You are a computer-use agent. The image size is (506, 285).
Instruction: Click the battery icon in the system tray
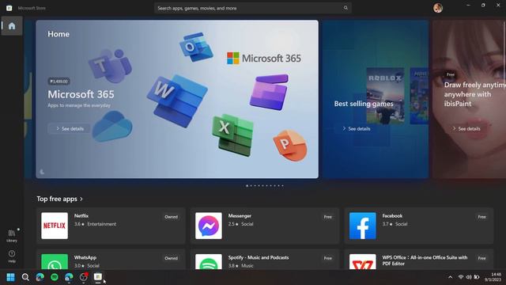(x=476, y=277)
